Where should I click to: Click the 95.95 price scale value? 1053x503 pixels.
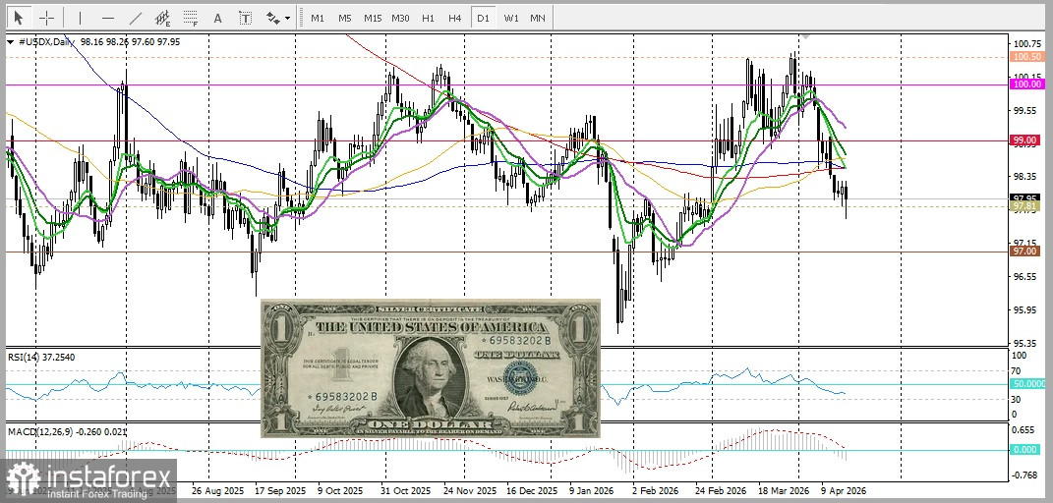[x=1026, y=309]
